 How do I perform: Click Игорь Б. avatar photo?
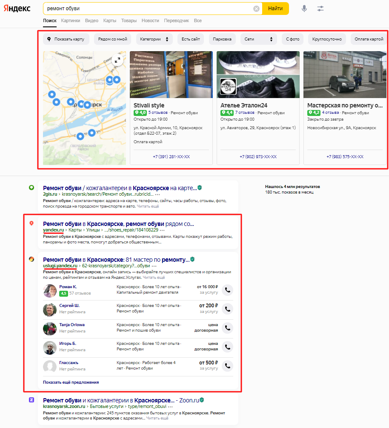50,348
